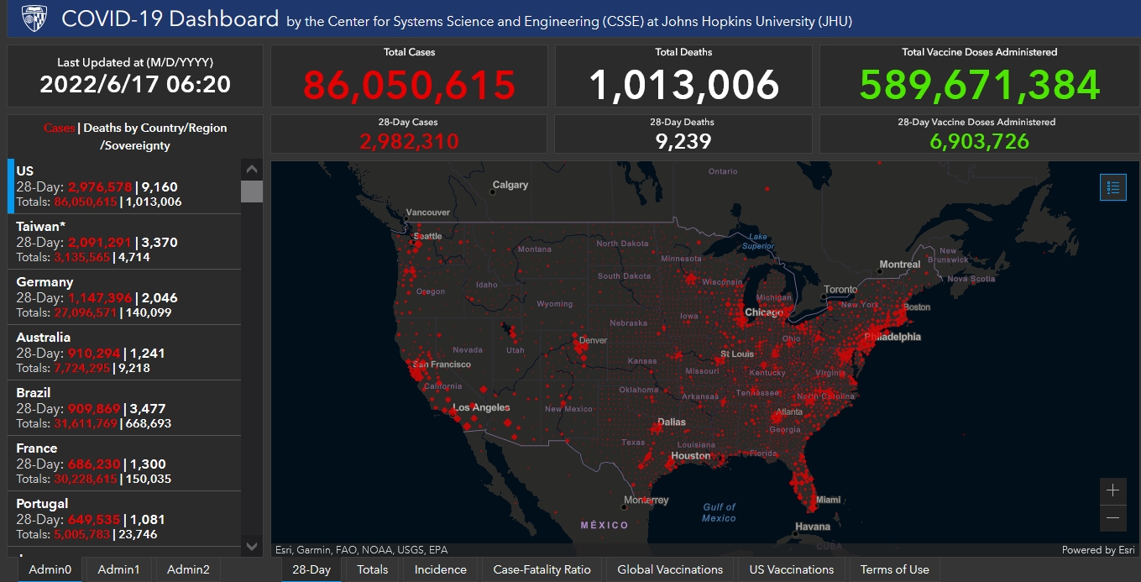Select the Portugal row in country list
The width and height of the screenshot is (1141, 582).
(124, 518)
